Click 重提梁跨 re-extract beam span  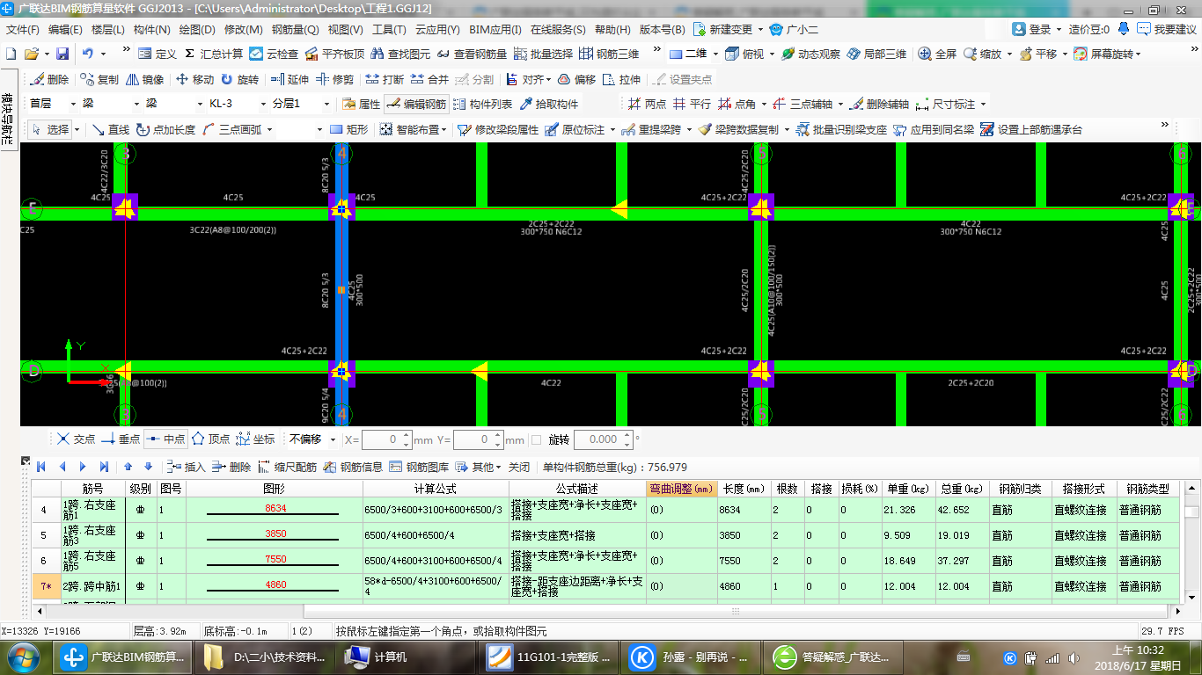tap(652, 129)
